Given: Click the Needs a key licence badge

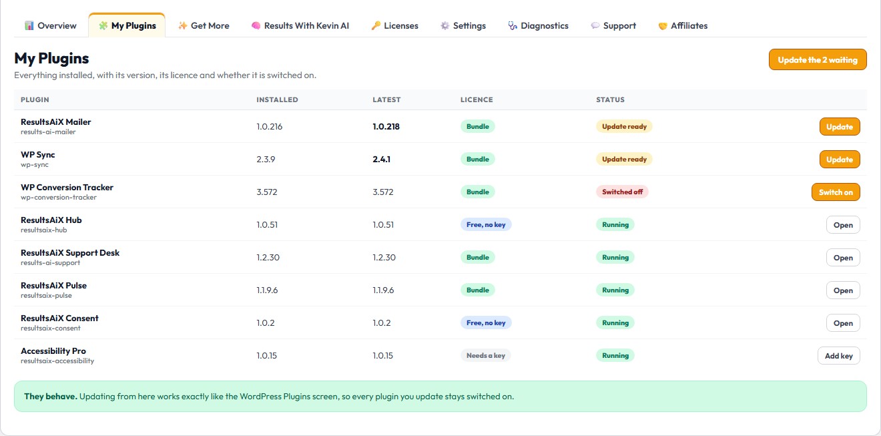Looking at the screenshot, I should click(486, 355).
